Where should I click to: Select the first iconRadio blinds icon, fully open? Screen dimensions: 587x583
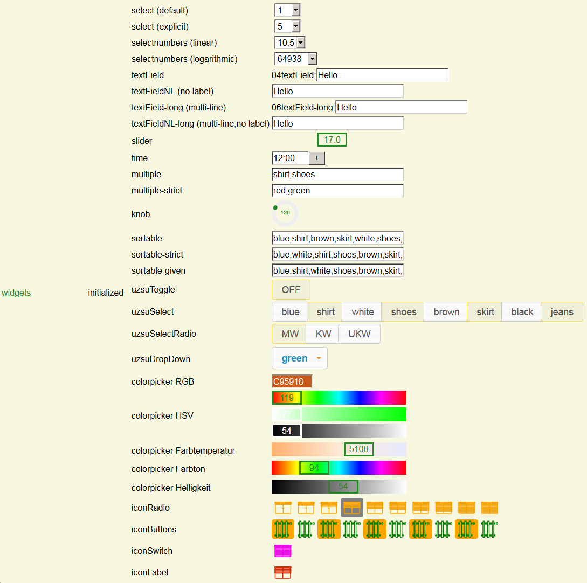(x=283, y=508)
